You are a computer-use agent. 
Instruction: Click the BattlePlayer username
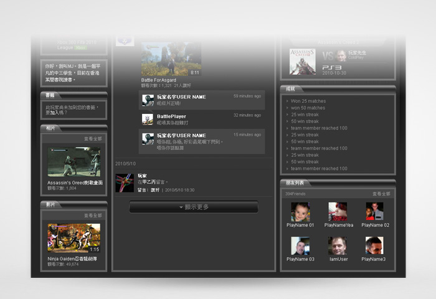171,116
